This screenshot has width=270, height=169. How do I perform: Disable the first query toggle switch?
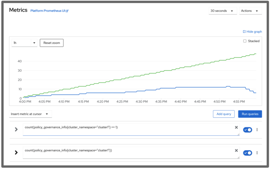(x=248, y=130)
